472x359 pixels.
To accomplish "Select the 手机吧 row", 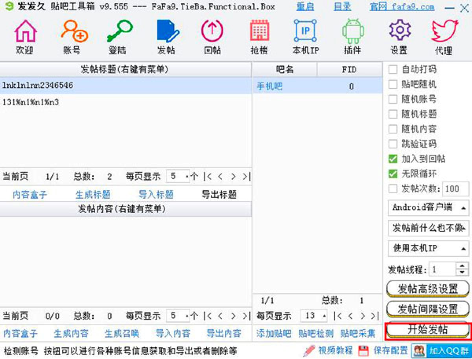I will coord(317,86).
